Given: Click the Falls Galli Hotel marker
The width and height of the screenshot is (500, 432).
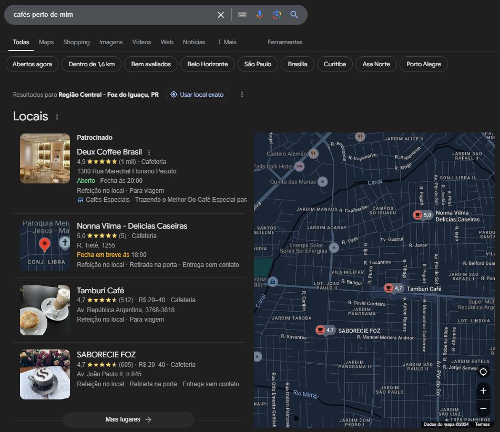Looking at the screenshot, I should (300, 166).
